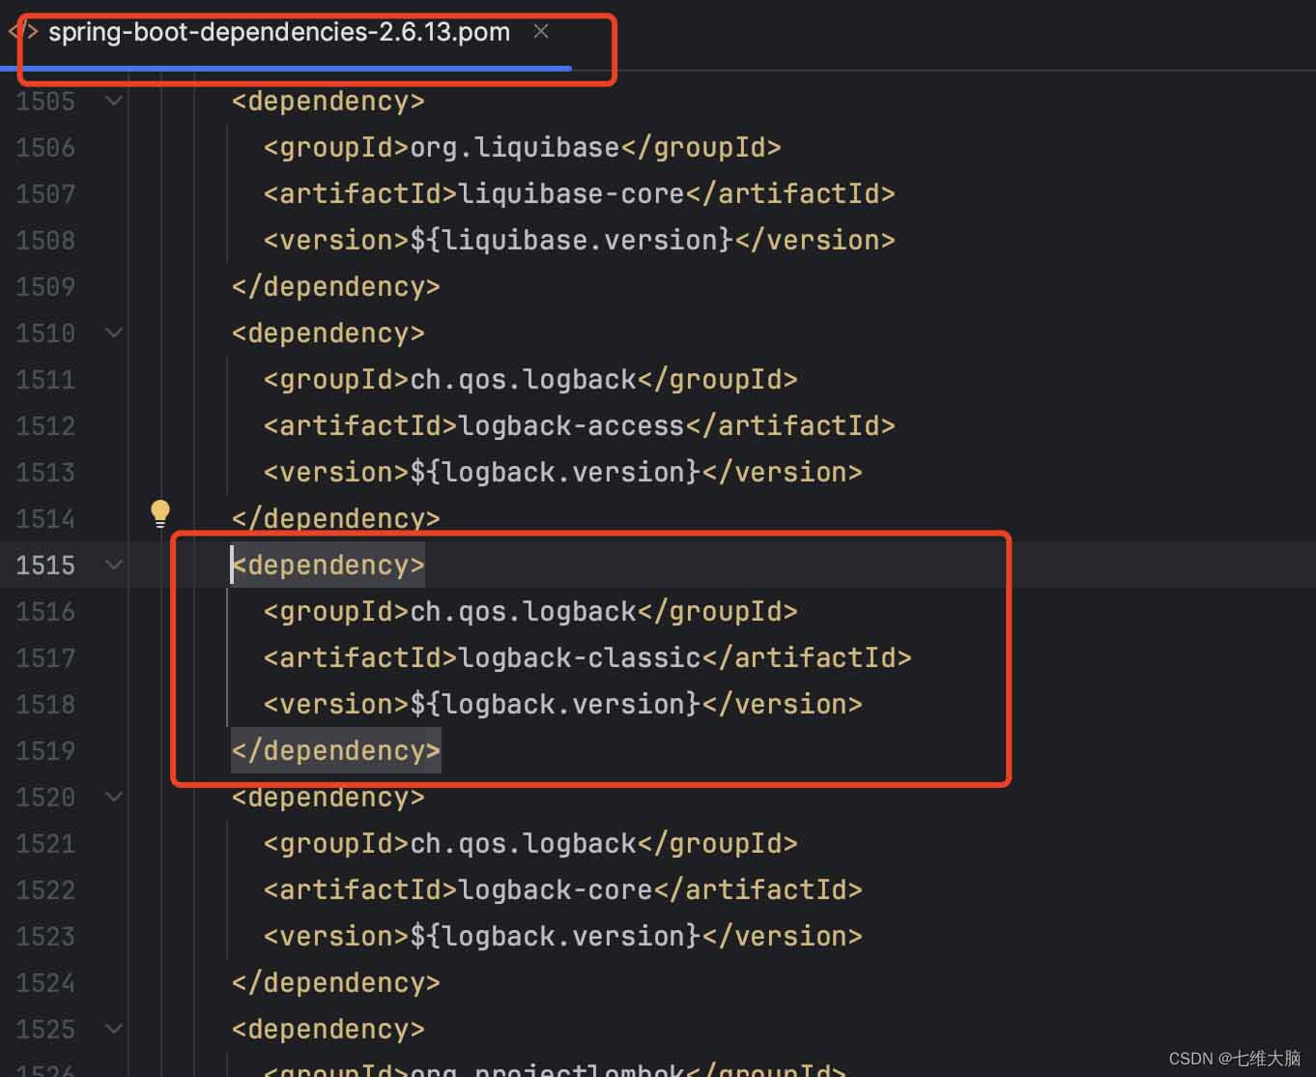This screenshot has width=1316, height=1077.
Task: Fold the logback-classic dependency at line 1515
Action: pyautogui.click(x=114, y=565)
